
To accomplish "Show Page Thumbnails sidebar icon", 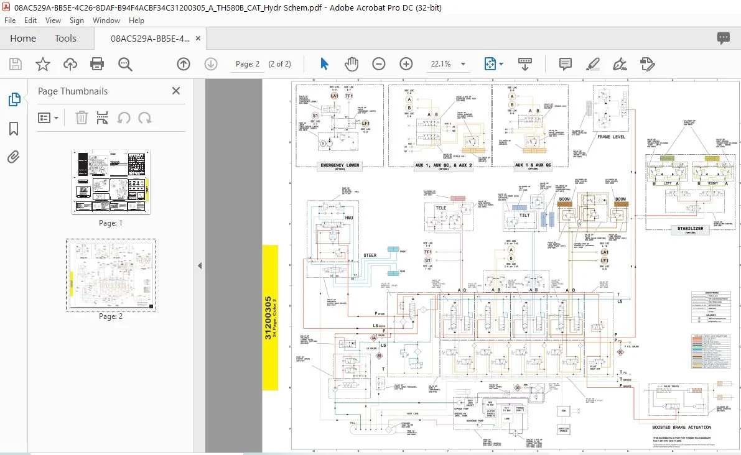I will pos(14,99).
